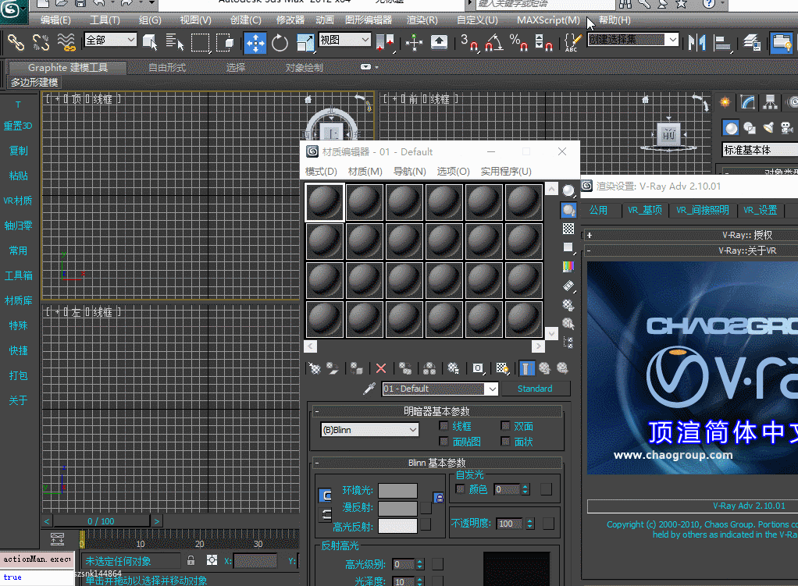Open the 视图 reference coordinate dropdown

(x=344, y=40)
